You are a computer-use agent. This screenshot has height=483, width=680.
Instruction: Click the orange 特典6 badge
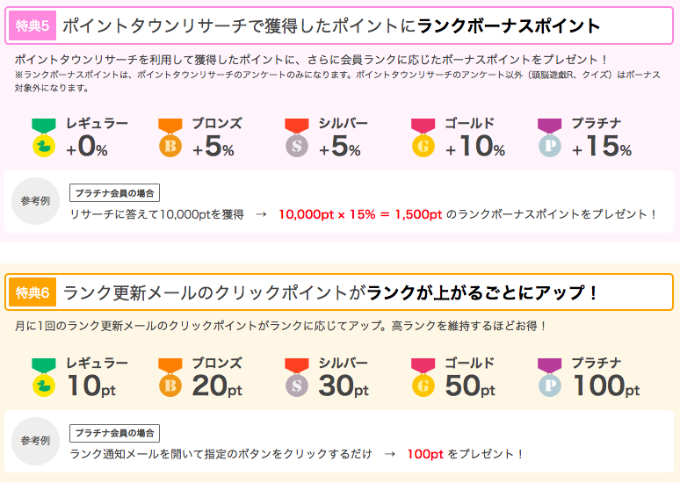tap(33, 292)
